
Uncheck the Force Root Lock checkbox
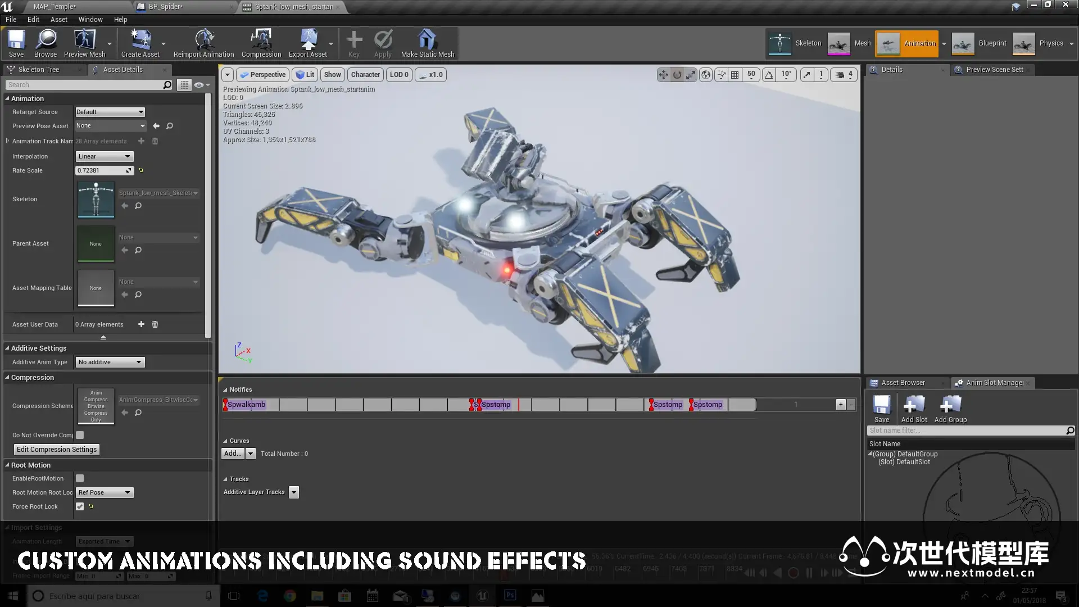point(80,506)
